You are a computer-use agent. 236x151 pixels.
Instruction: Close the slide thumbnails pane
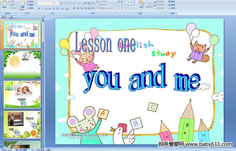tap(42, 17)
